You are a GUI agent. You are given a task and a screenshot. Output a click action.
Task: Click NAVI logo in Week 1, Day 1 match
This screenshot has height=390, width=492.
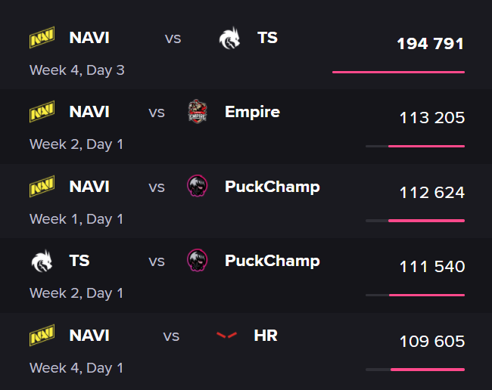(x=42, y=187)
